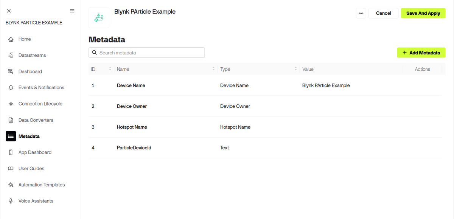Viewport: 454px width, 219px height.
Task: Click Save And Apply button
Action: coord(423,13)
